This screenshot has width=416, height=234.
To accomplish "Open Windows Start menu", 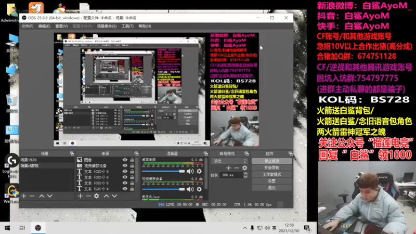I will (x=7, y=228).
